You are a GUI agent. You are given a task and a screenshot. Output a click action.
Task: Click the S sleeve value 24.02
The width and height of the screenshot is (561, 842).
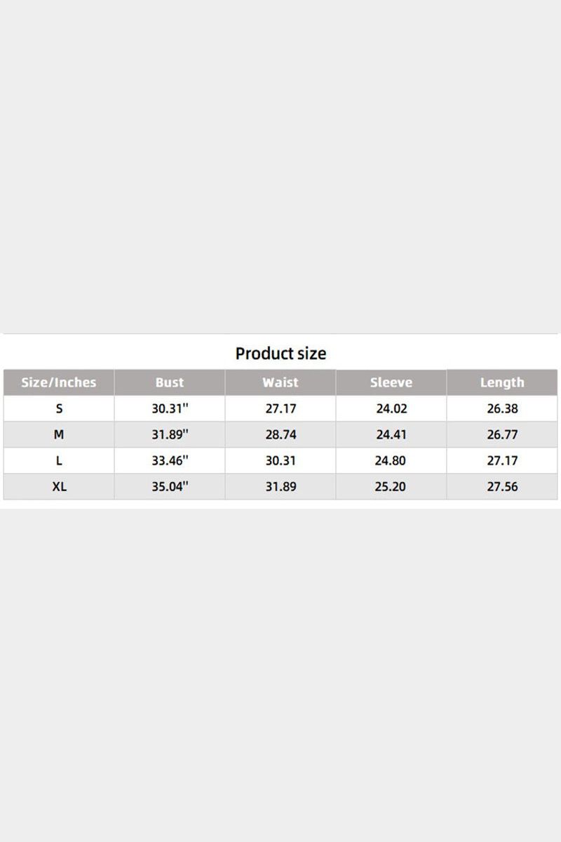[x=391, y=408]
